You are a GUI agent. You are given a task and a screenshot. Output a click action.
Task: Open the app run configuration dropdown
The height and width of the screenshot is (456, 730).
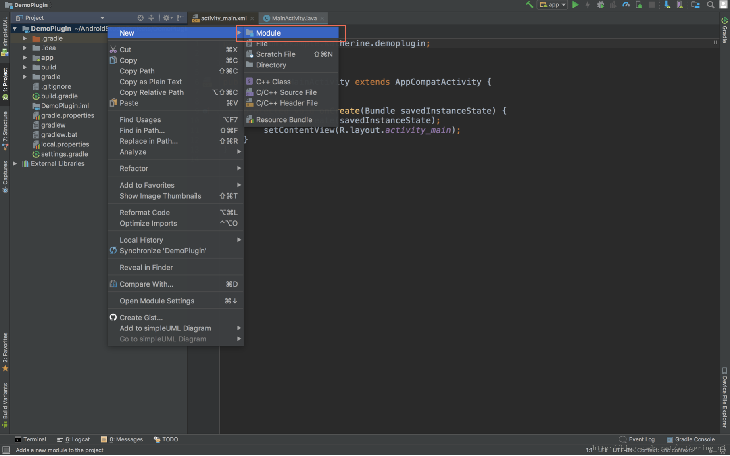(553, 5)
